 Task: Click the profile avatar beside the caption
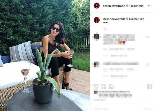coord(97,20)
